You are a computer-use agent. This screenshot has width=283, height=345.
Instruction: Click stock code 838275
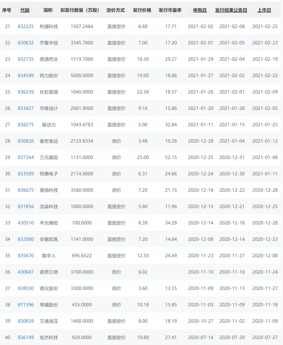[x=26, y=125]
